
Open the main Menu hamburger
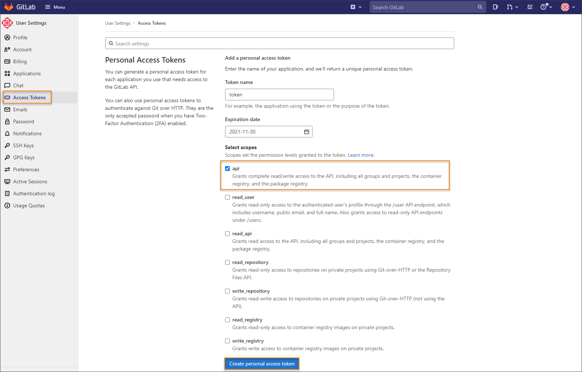coord(55,7)
